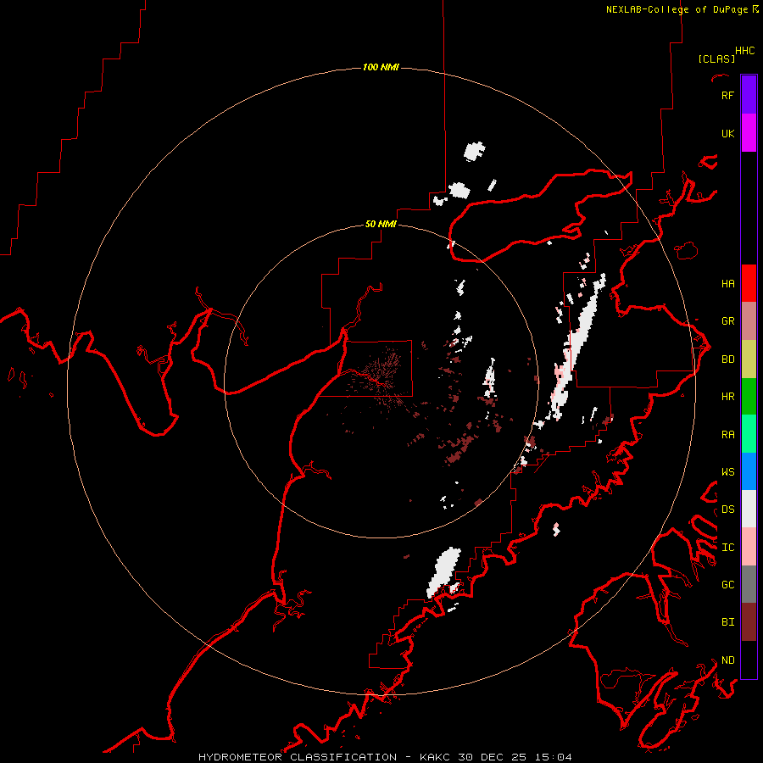Click the 50 NMI range ring label
This screenshot has width=763, height=763.
(381, 224)
